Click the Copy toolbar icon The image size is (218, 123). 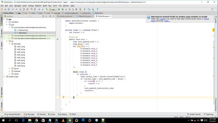point(24,9)
